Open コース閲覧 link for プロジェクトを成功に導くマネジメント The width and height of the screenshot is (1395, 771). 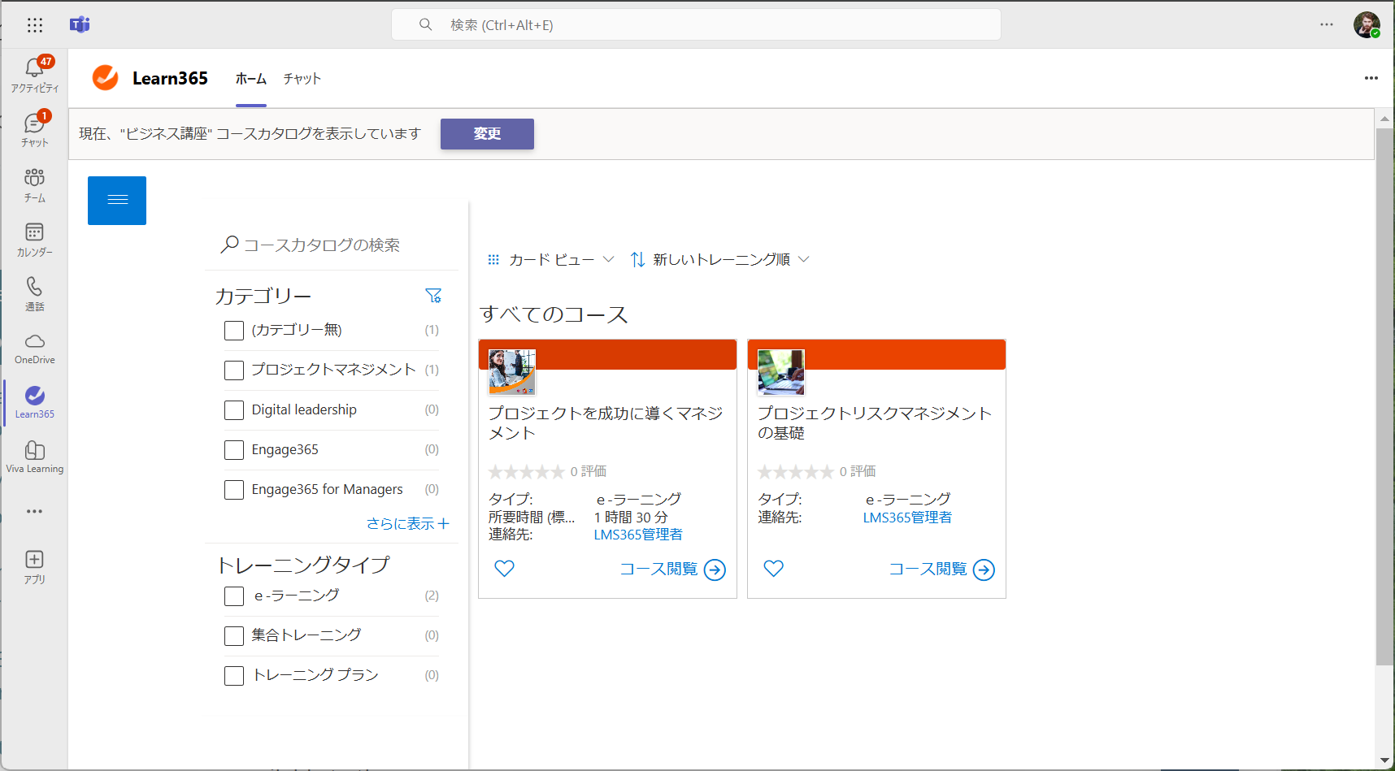pyautogui.click(x=658, y=570)
